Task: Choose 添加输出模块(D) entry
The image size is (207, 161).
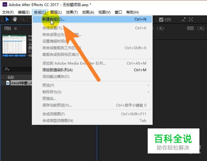Action: pos(92,77)
